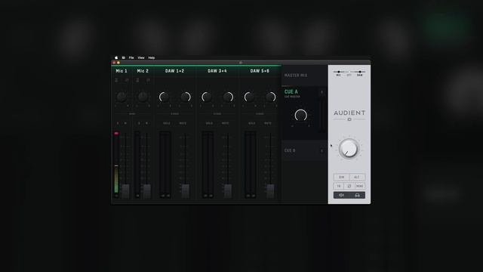Screen dimensions: 483x272
Task: Click the DAW 5+6 left pan knob
Action: point(249,97)
